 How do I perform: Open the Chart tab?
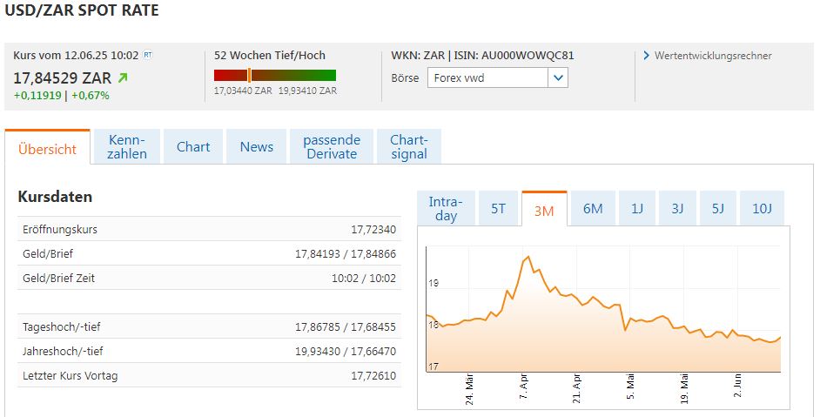tap(193, 146)
